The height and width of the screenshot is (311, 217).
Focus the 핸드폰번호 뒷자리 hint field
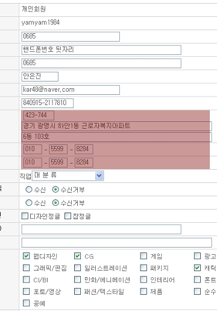101,50
